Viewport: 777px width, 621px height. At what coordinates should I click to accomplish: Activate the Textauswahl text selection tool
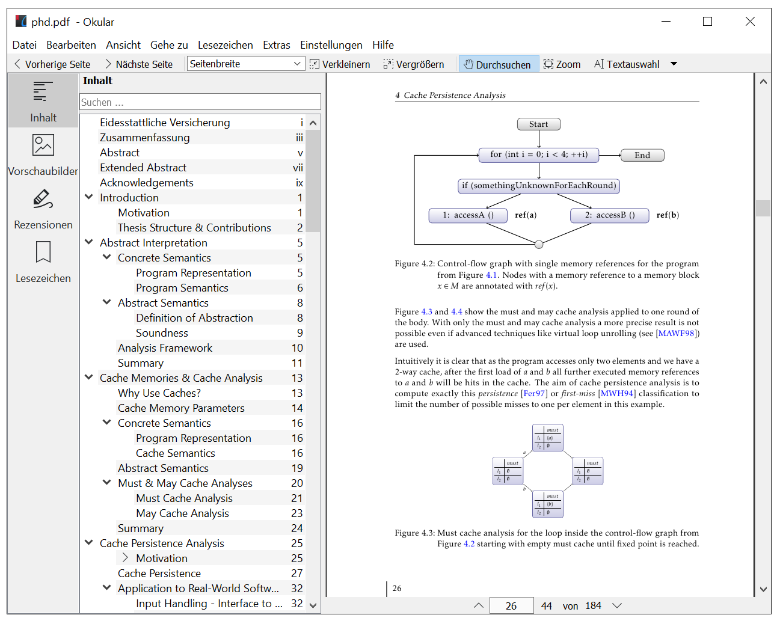[627, 64]
